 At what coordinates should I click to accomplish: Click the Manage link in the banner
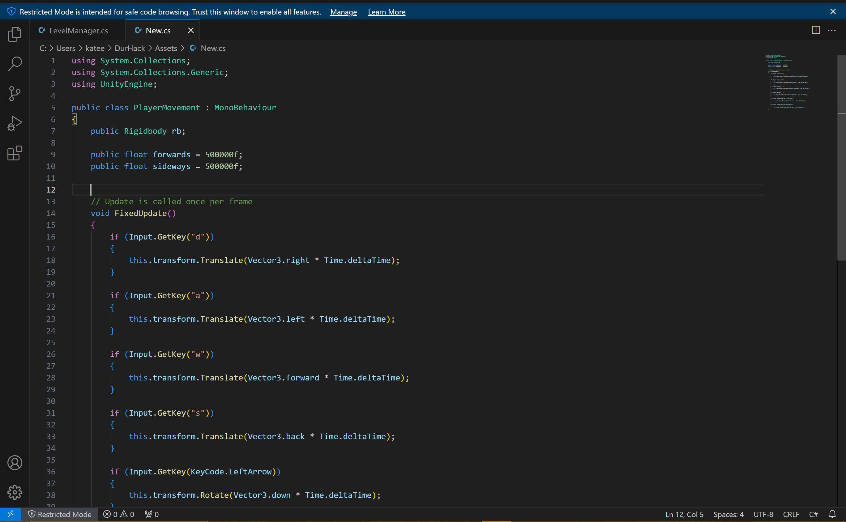point(343,12)
